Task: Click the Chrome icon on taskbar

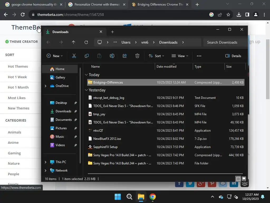Action: [153, 197]
